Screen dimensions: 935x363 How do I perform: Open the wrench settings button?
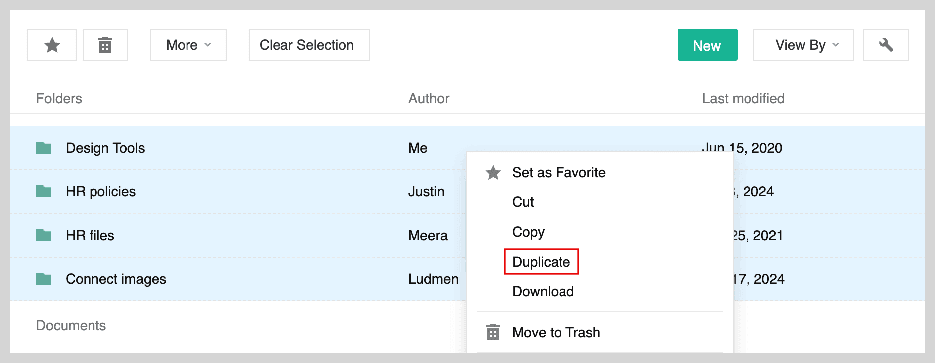pos(886,45)
